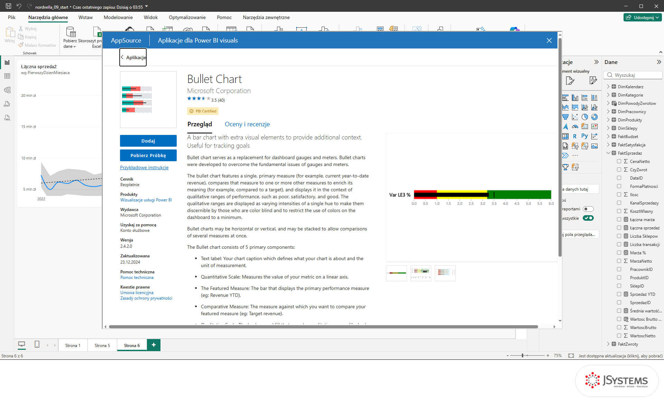664x402 pixels.
Task: Switch to mobile layout icon
Action: click(x=37, y=345)
